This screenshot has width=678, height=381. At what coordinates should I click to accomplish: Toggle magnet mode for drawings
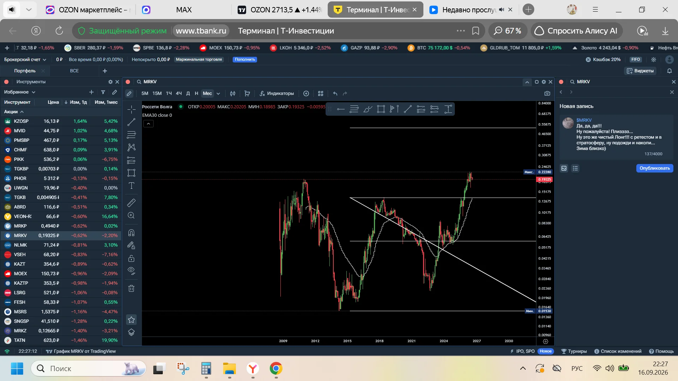click(x=131, y=233)
